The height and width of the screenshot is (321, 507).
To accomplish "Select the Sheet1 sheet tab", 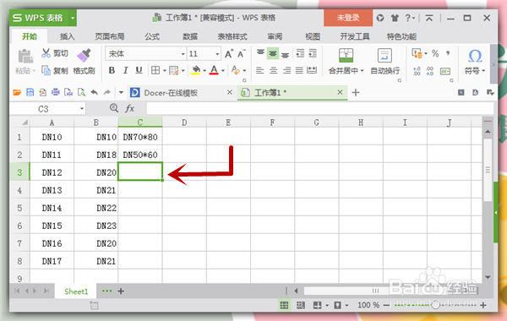I will pyautogui.click(x=76, y=291).
